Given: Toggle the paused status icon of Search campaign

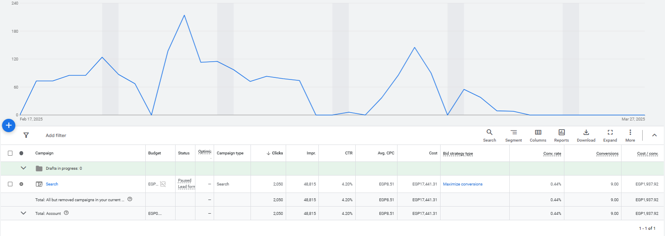Looking at the screenshot, I should pyautogui.click(x=22, y=184).
